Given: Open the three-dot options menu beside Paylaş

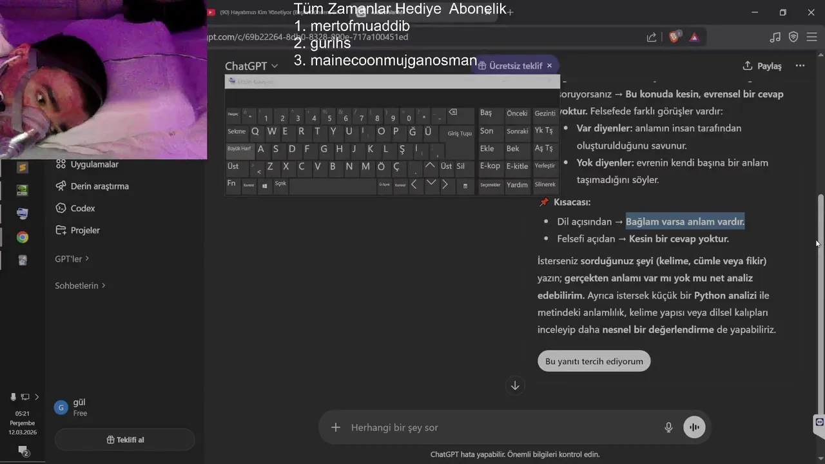Looking at the screenshot, I should point(800,66).
